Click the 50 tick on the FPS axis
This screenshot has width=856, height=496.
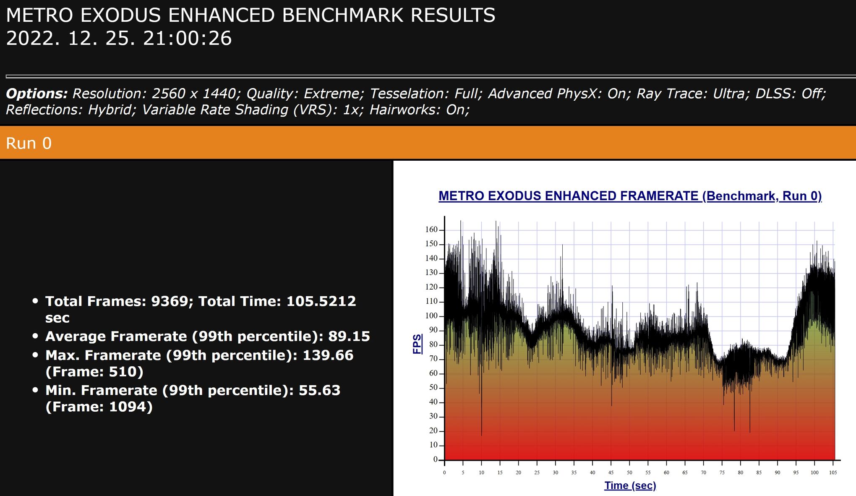(x=433, y=387)
